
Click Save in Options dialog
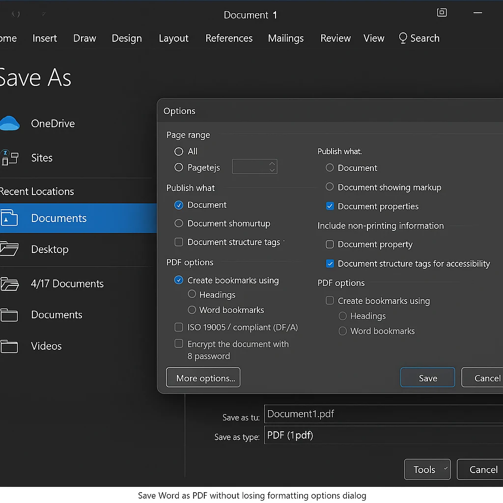point(428,378)
